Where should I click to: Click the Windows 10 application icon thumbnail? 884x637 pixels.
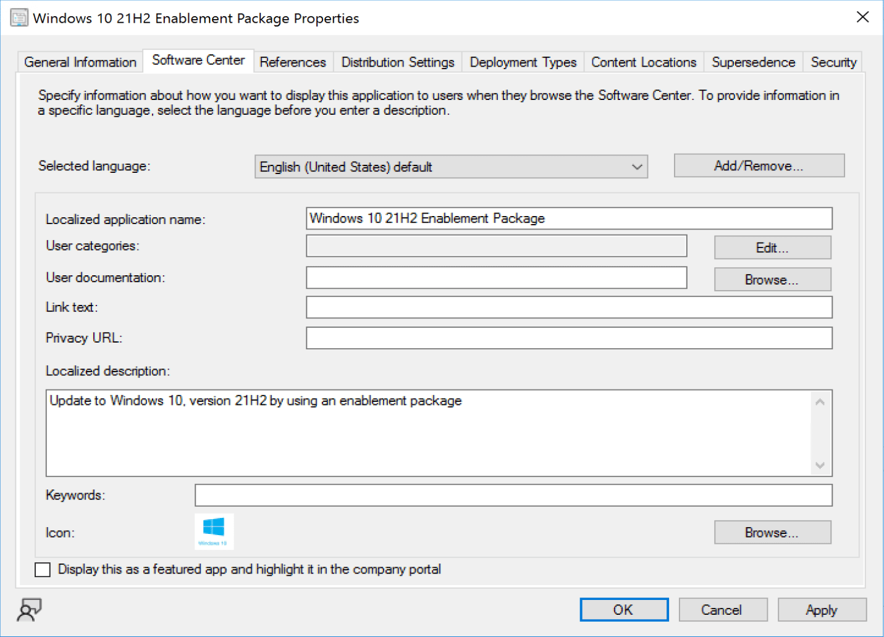(214, 531)
